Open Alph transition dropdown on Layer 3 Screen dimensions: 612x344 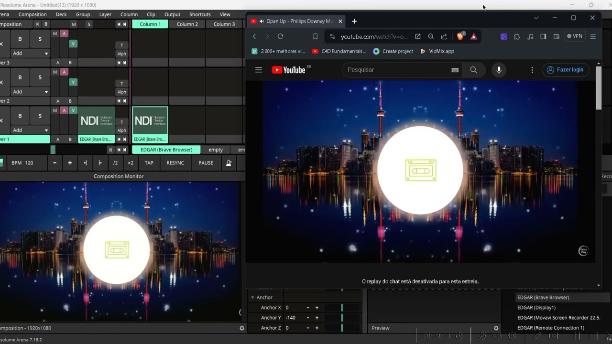(x=121, y=54)
